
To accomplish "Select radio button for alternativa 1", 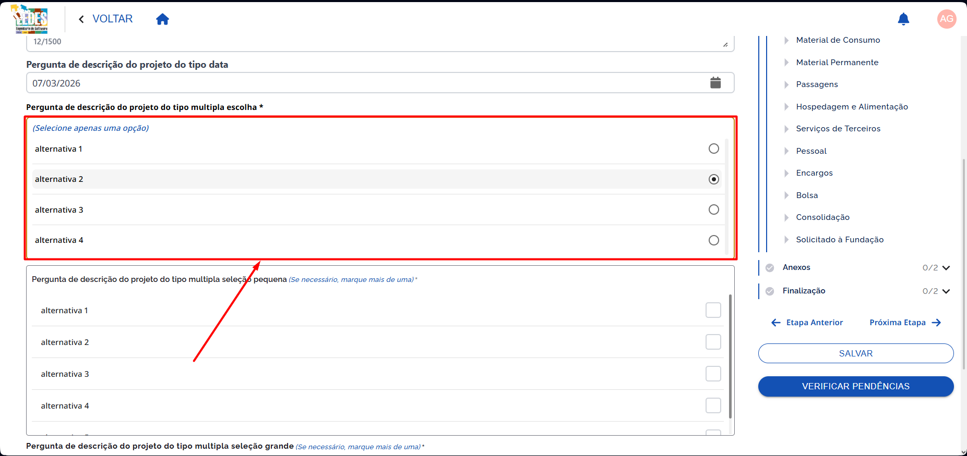I will (x=714, y=149).
